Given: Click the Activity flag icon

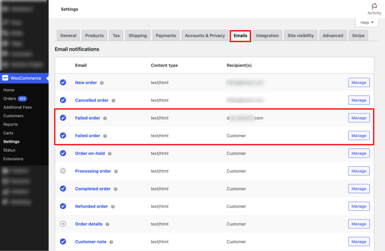Looking at the screenshot, I should [x=374, y=6].
